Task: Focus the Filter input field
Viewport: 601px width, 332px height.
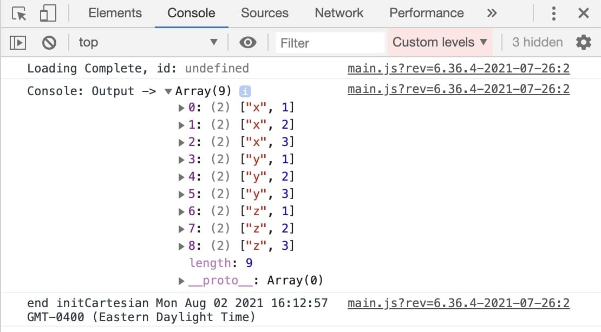Action: point(330,43)
